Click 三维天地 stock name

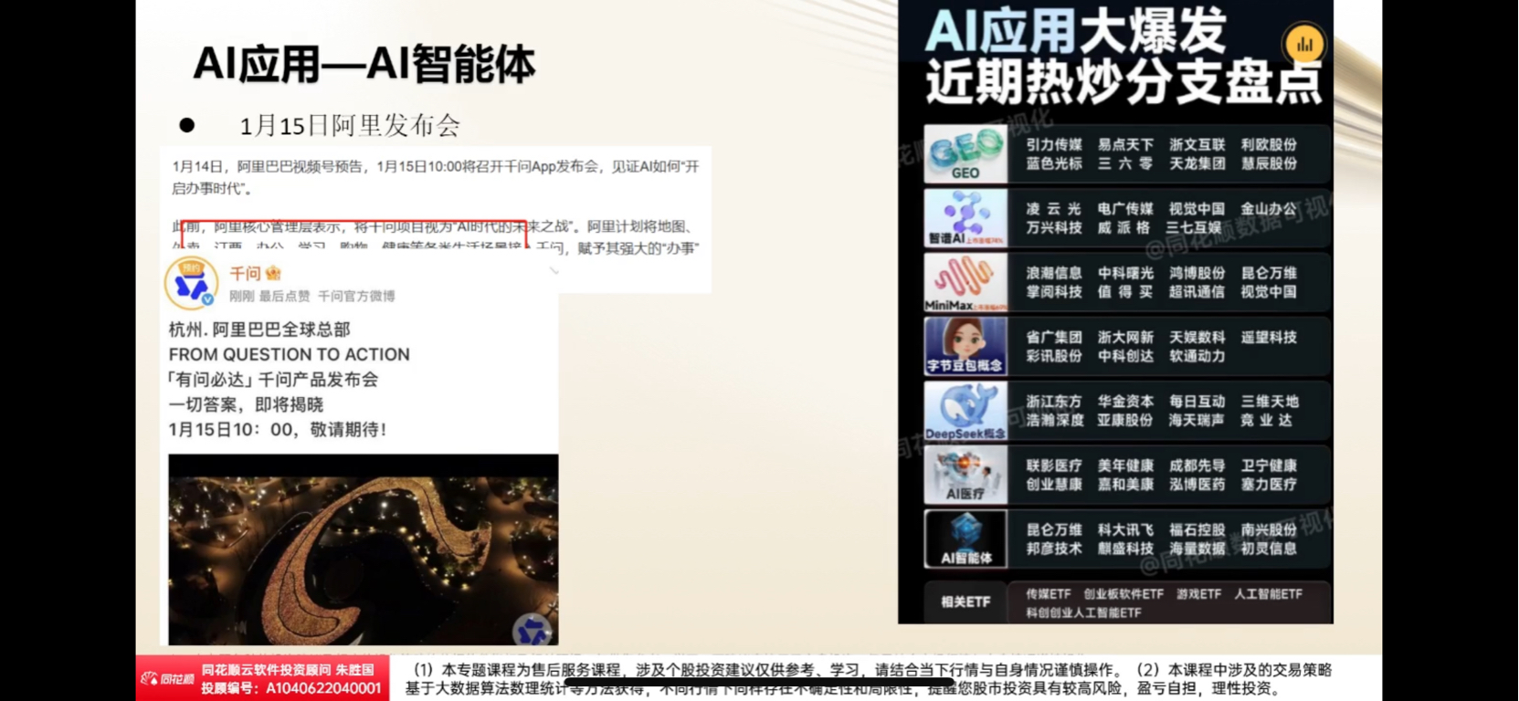1269,402
